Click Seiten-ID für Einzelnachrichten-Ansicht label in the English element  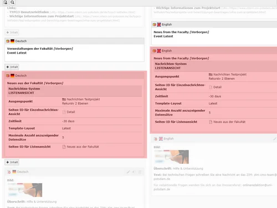pyautogui.click(x=180, y=87)
